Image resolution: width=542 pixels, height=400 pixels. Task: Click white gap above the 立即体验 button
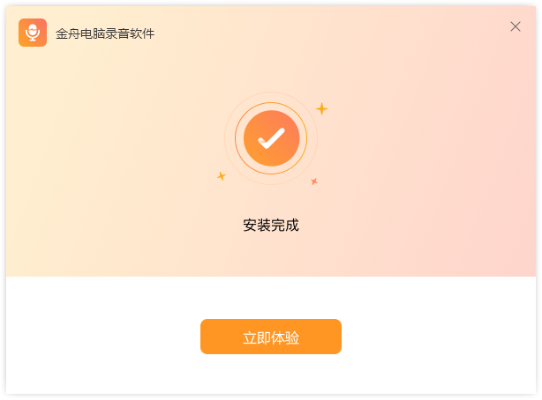point(271,298)
